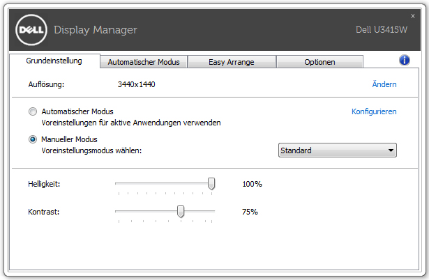This screenshot has width=429, height=280.
Task: Open the Standard preset mode dropdown
Action: [336, 150]
